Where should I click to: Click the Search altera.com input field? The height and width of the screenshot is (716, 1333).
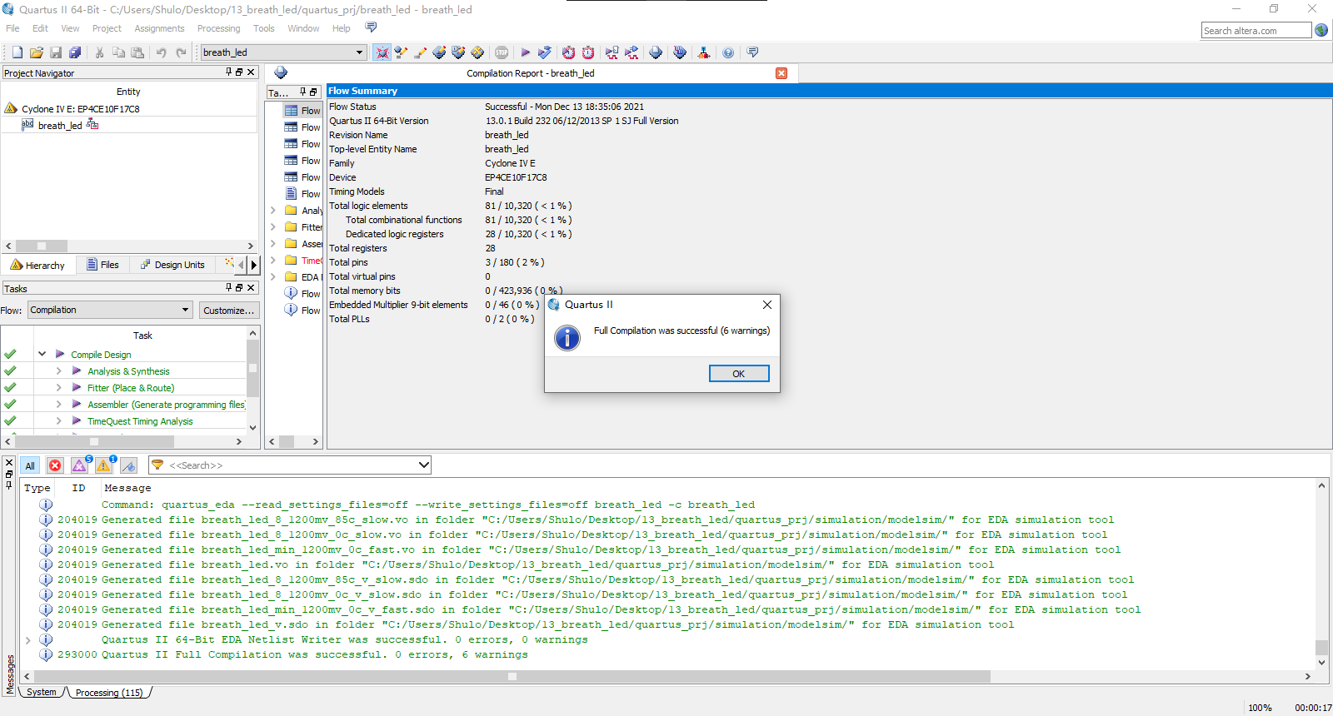1256,30
